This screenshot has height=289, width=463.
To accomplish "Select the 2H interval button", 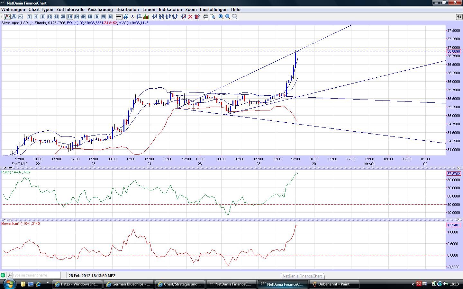I will tap(77, 17).
